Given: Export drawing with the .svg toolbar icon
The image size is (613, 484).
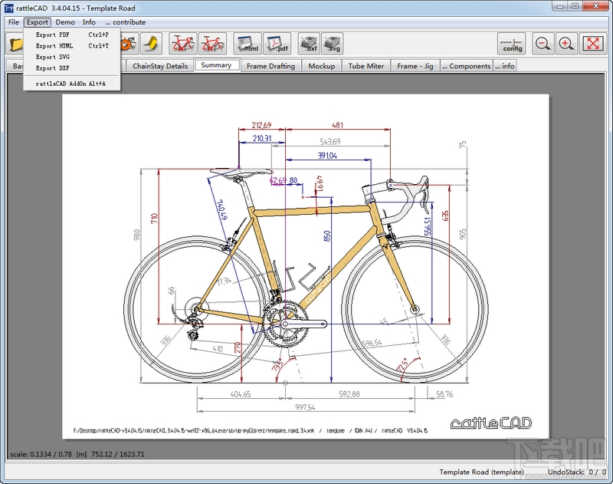Looking at the screenshot, I should (333, 44).
